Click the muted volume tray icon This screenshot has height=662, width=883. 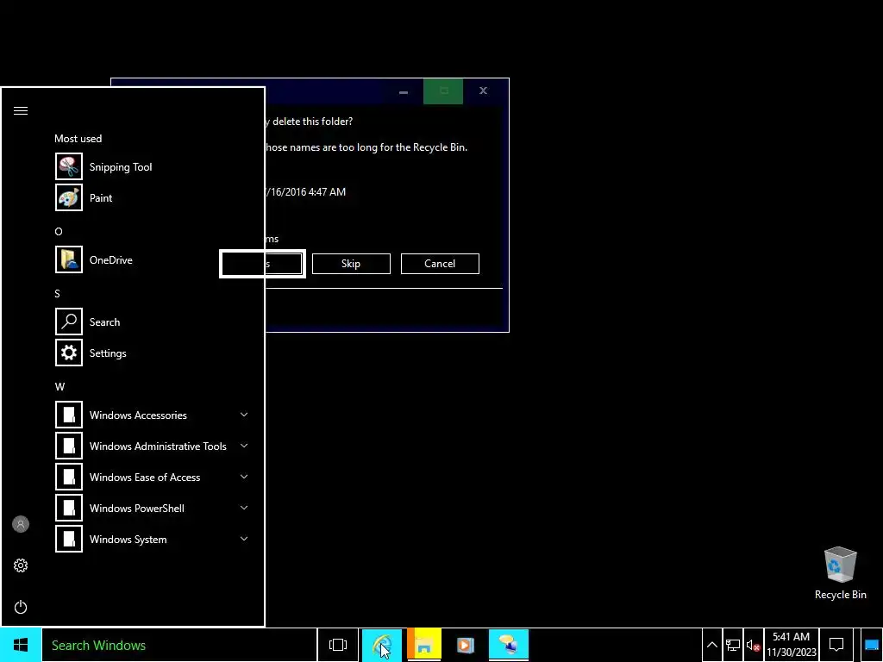[x=753, y=645]
